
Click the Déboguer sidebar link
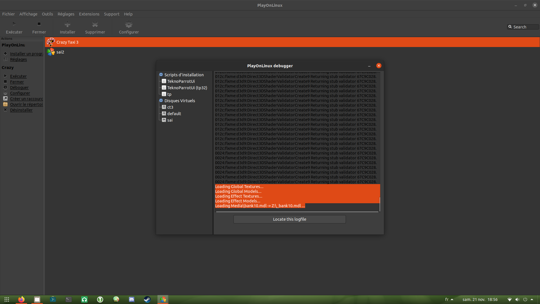[19, 88]
